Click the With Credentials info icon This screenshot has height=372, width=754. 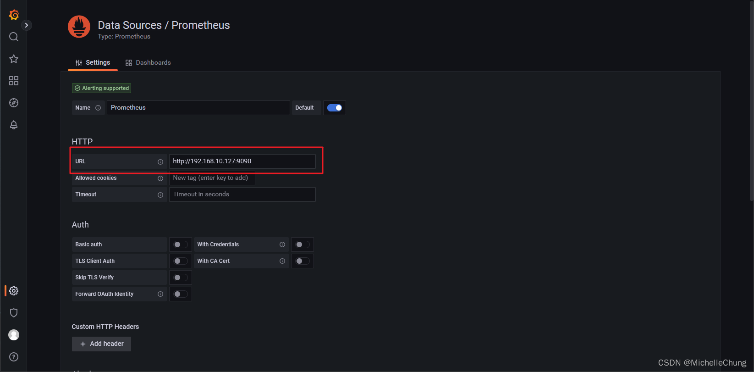point(282,244)
